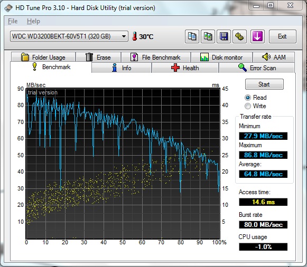Switch to the Disk monitor tab
The height and width of the screenshot is (267, 307).
[221, 58]
